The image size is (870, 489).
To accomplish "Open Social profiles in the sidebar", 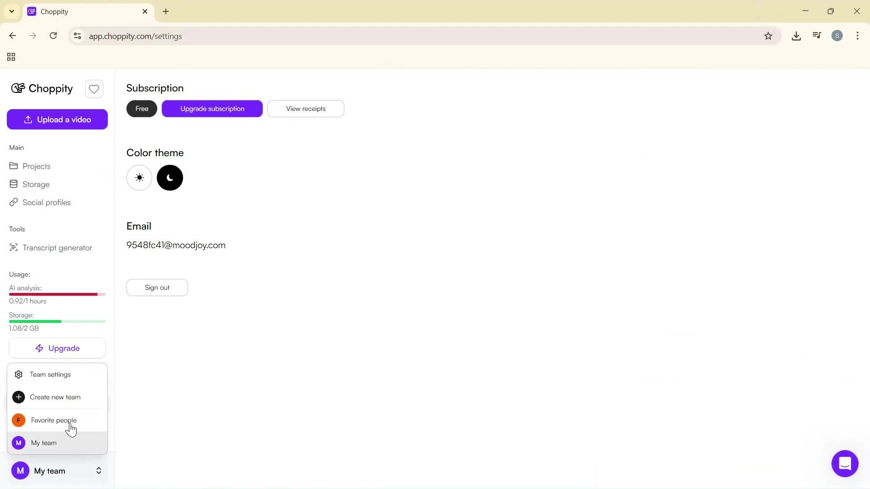I will [x=47, y=202].
